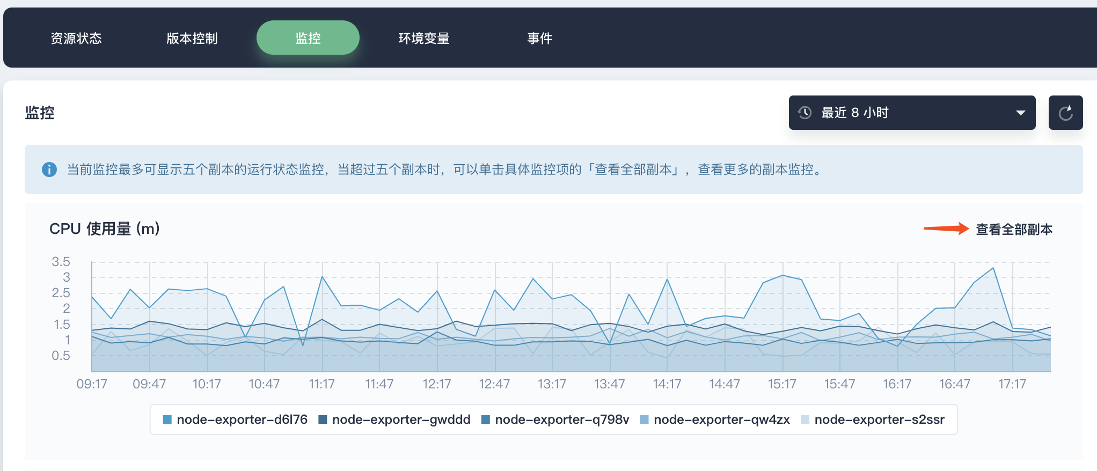Click the 监控 section heading
1097x471 pixels.
(x=40, y=113)
